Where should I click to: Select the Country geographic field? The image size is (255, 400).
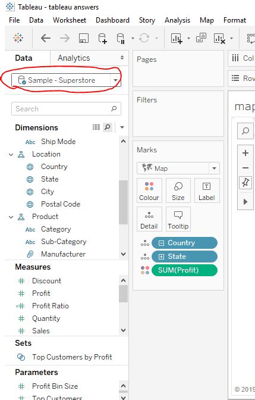54,167
